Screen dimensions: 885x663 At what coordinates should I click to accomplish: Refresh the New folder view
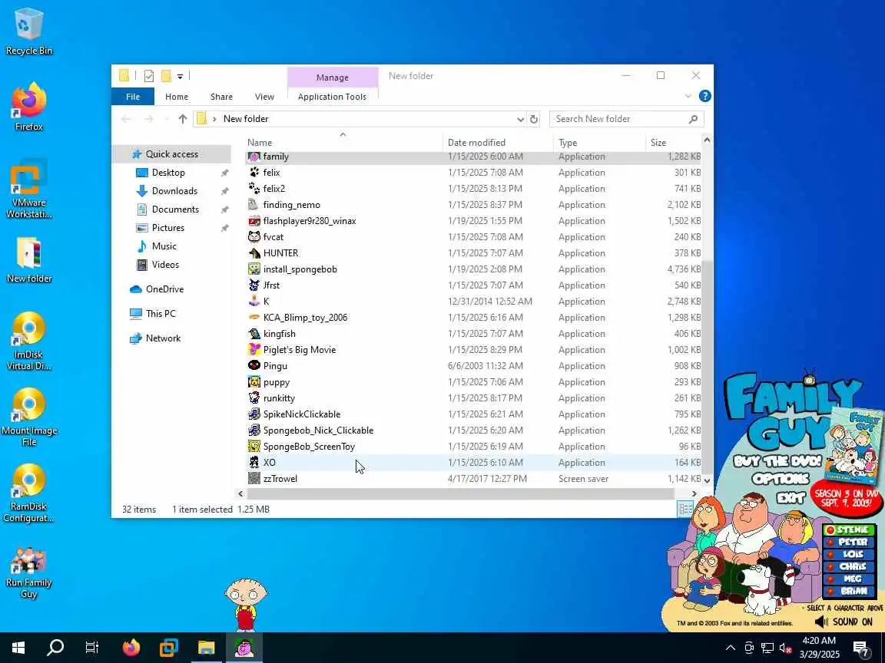point(533,119)
